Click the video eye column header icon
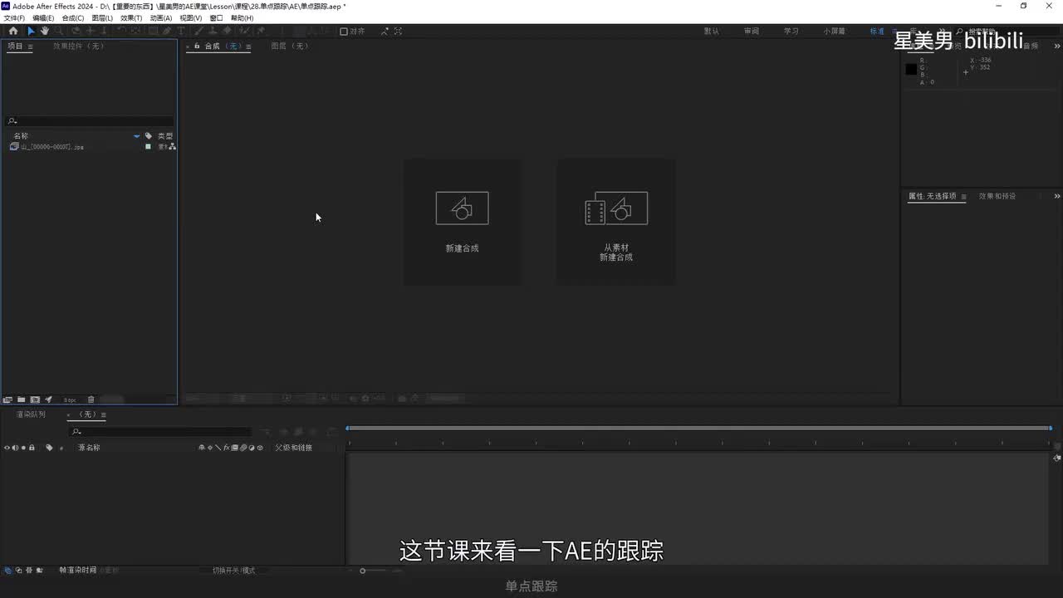This screenshot has width=1063, height=598. [7, 448]
